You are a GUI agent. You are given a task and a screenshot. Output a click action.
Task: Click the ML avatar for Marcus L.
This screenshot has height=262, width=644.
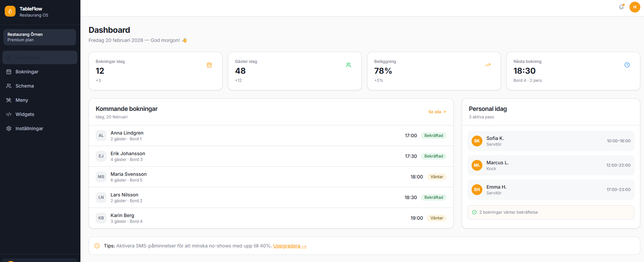click(x=477, y=165)
